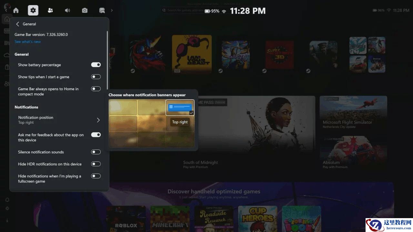The image size is (413, 232).
Task: Open the Game Bar Home widget icon
Action: click(16, 10)
